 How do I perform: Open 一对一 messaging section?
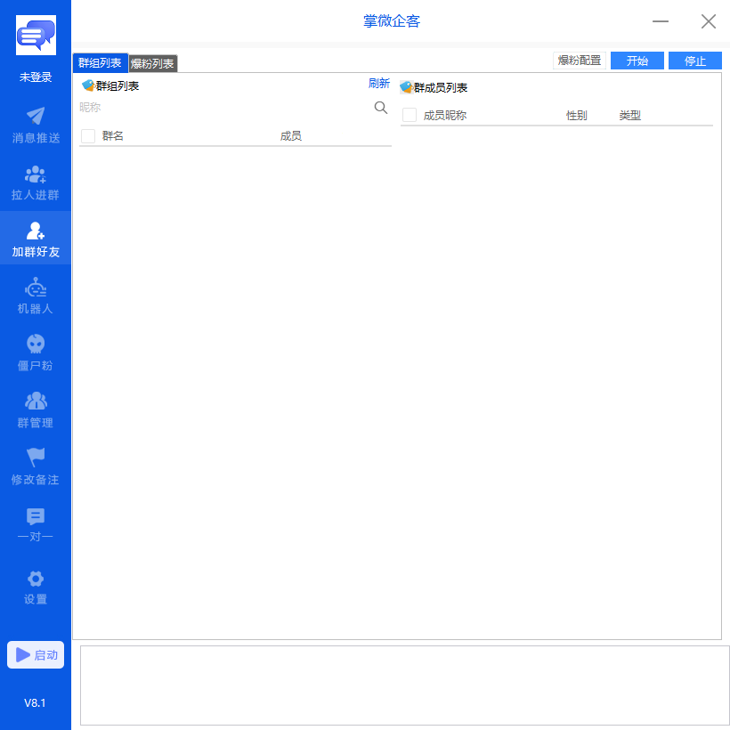point(36,523)
